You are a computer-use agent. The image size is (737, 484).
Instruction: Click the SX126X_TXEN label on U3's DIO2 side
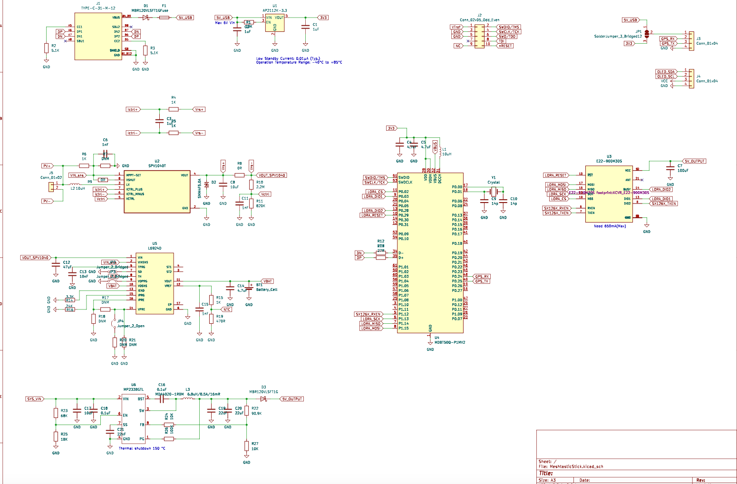pyautogui.click(x=663, y=203)
